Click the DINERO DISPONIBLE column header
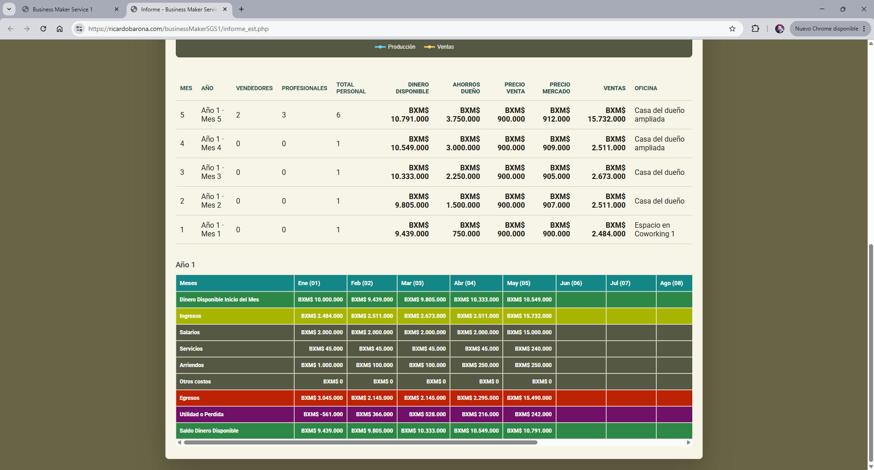This screenshot has height=470, width=874. pos(412,88)
